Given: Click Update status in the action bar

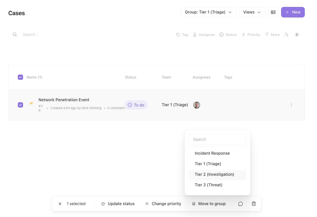Looking at the screenshot, I should point(118,204).
